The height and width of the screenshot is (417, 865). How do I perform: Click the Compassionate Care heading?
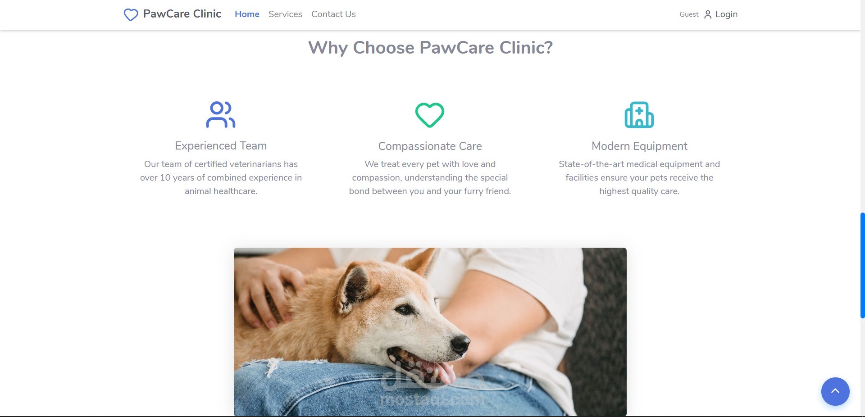click(x=430, y=146)
